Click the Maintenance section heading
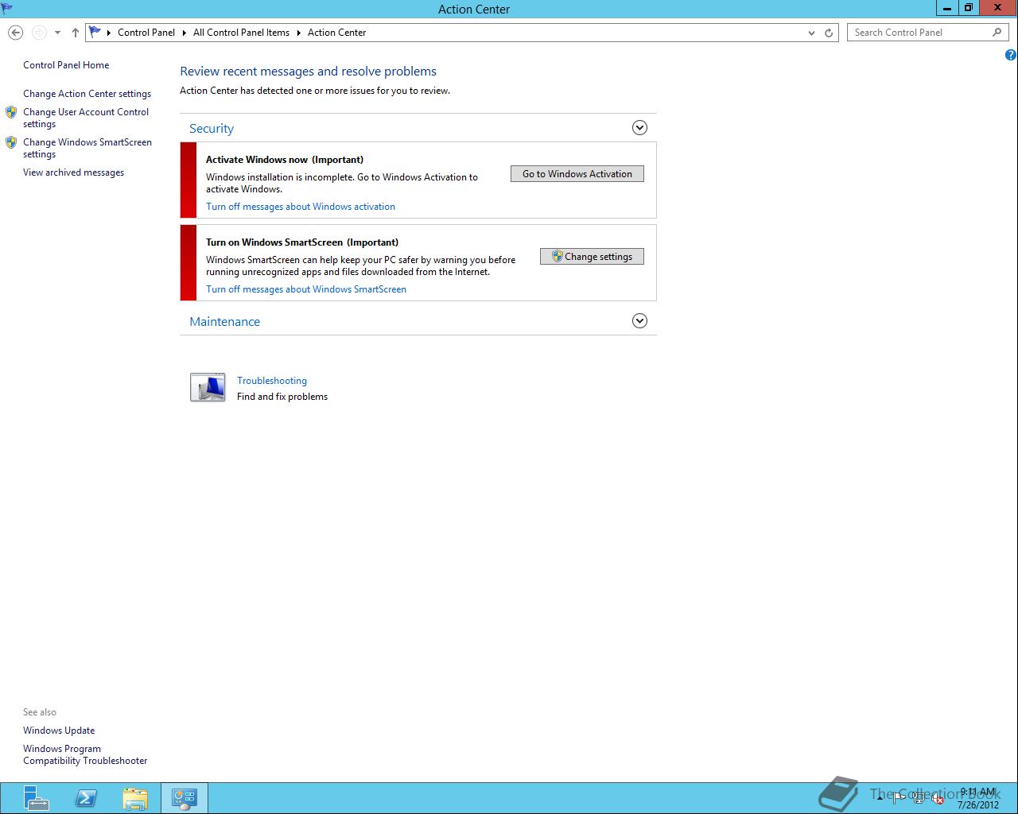The height and width of the screenshot is (814, 1018). click(224, 322)
